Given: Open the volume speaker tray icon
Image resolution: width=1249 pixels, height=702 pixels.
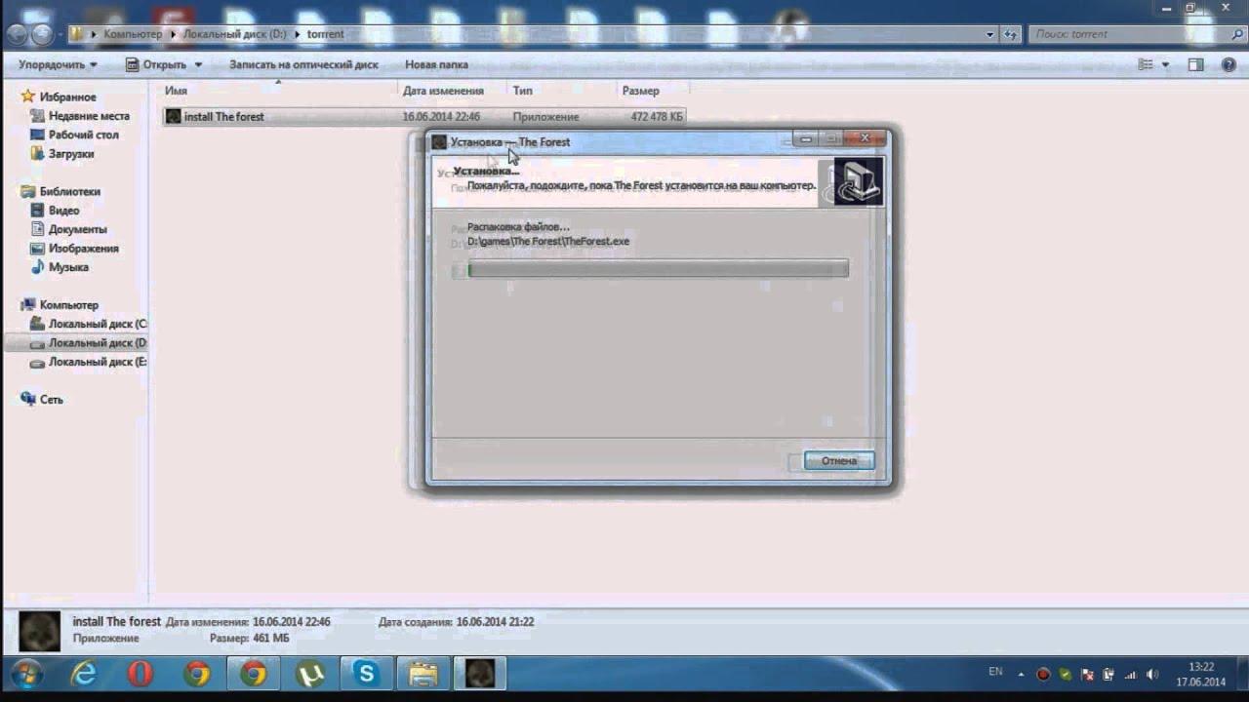Looking at the screenshot, I should [x=1153, y=674].
